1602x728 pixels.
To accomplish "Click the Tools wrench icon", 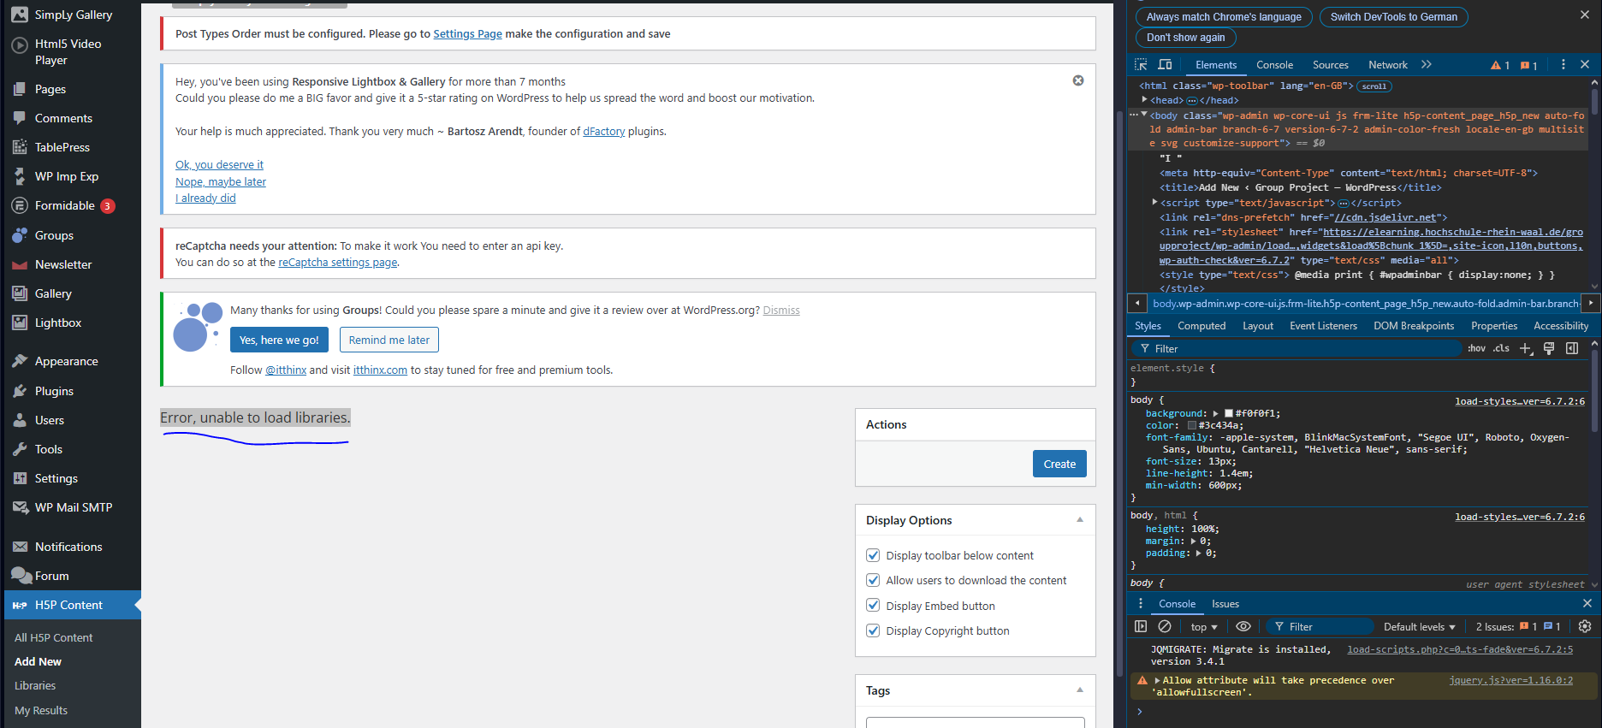I will click(x=20, y=449).
